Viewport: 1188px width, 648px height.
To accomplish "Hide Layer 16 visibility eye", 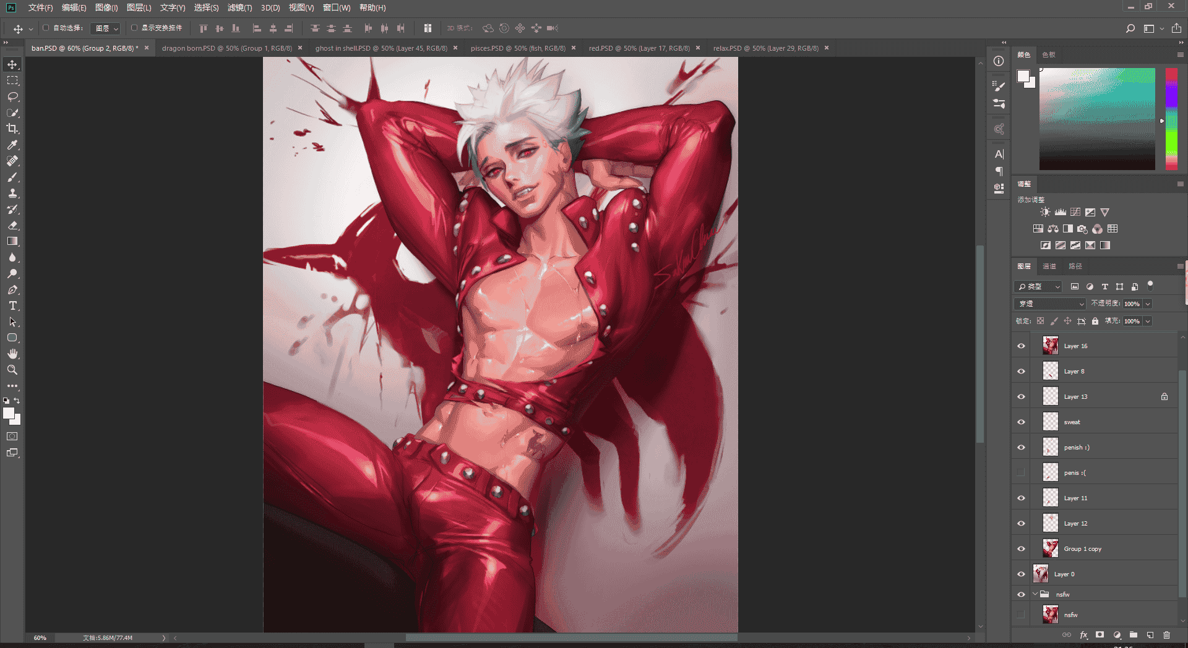I will pyautogui.click(x=1021, y=346).
